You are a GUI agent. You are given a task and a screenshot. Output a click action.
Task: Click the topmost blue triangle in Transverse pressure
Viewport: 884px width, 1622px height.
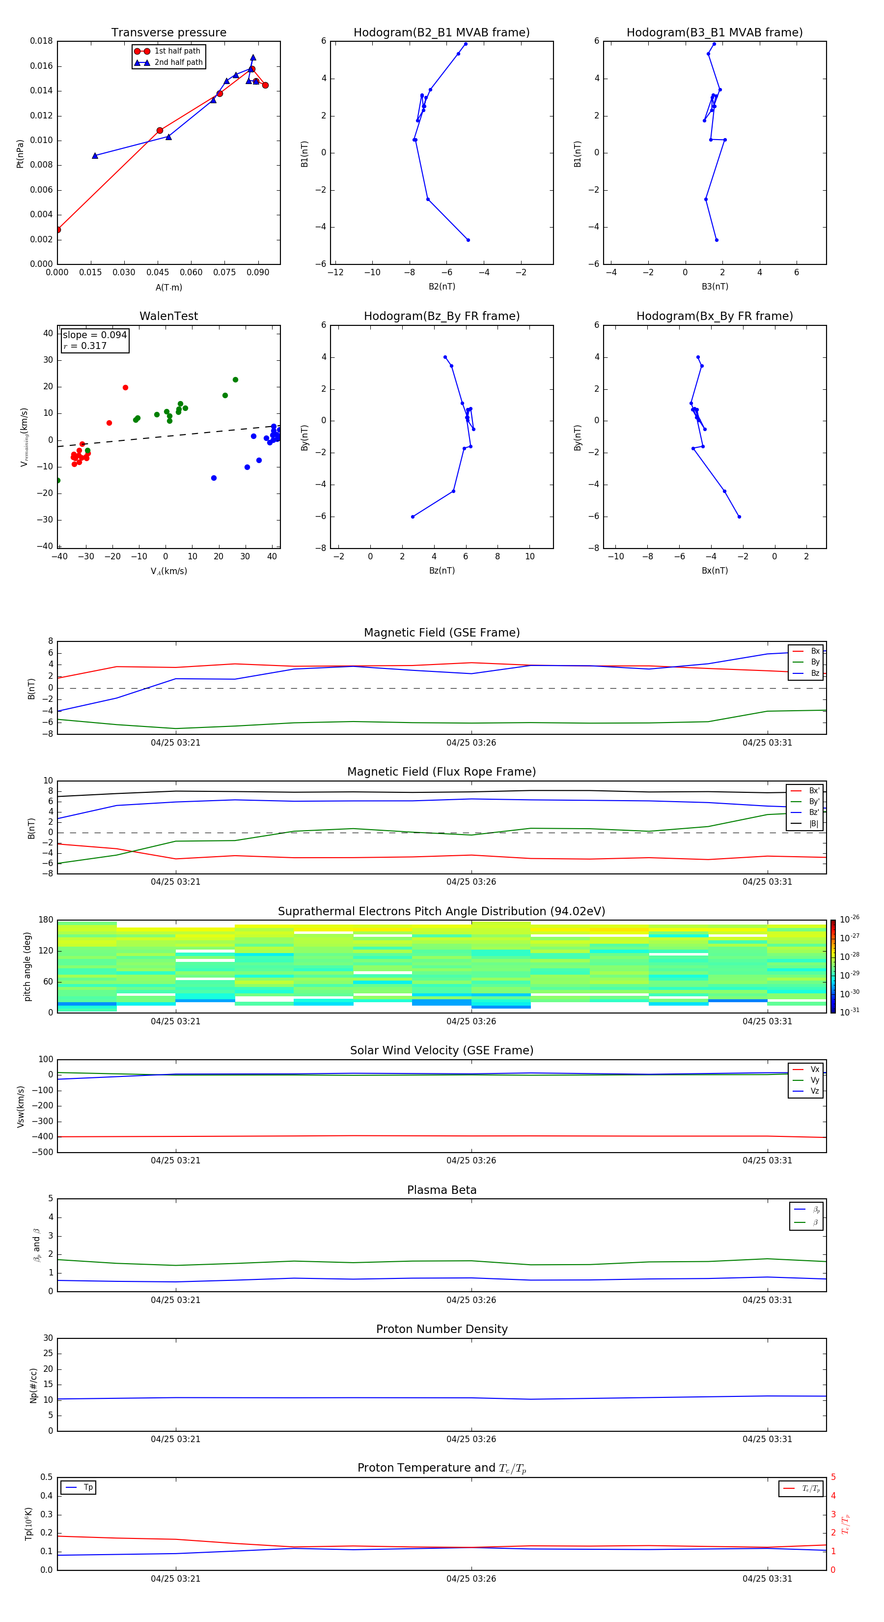[x=253, y=58]
